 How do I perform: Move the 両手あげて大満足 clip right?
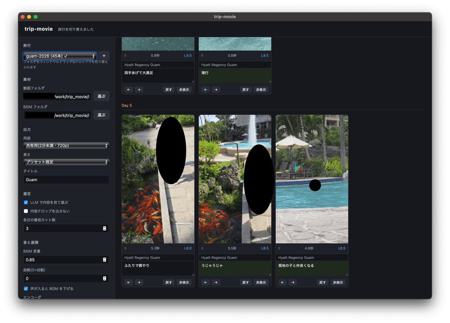pyautogui.click(x=139, y=90)
